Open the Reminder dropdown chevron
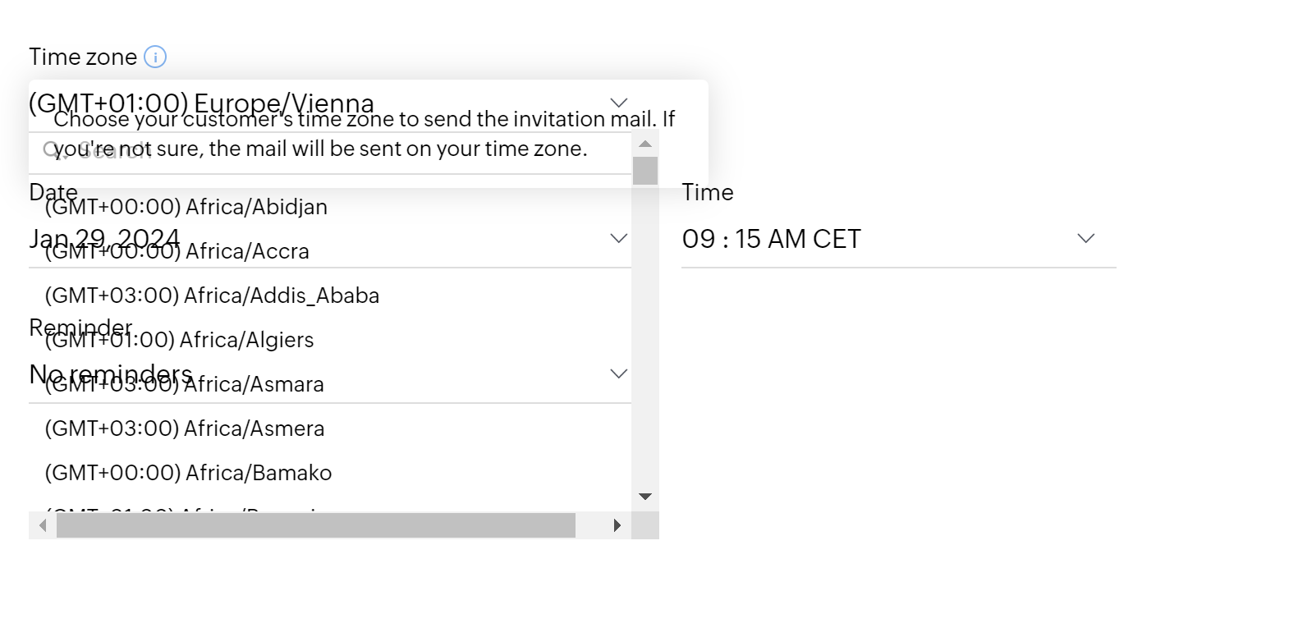 pos(619,373)
